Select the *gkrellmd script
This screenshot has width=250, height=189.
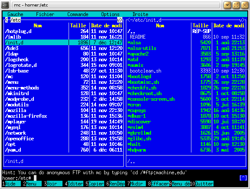[186, 133]
